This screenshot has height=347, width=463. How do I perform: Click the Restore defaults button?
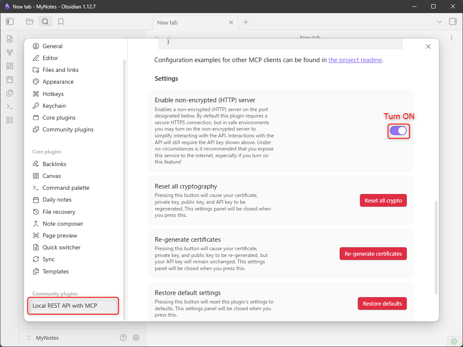pyautogui.click(x=382, y=303)
